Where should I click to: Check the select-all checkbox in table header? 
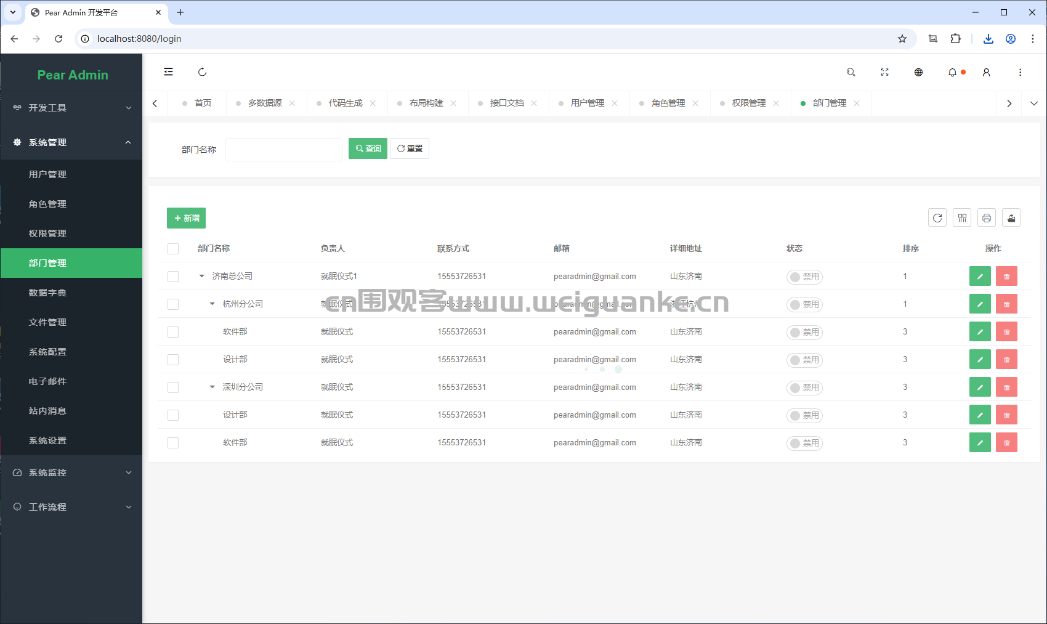pos(173,249)
